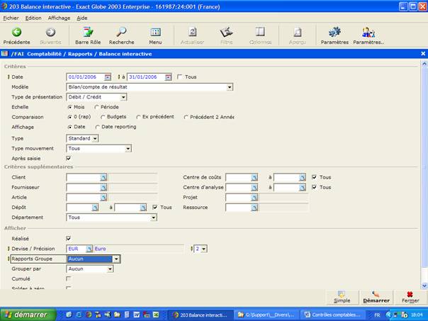Select the Budgets comparison option

(x=104, y=117)
